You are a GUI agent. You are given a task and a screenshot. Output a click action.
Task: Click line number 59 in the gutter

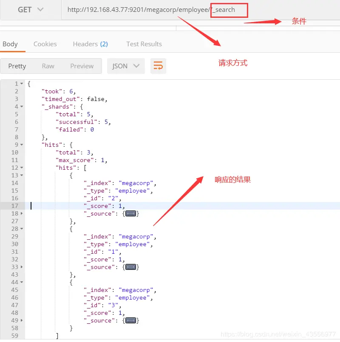14,336
